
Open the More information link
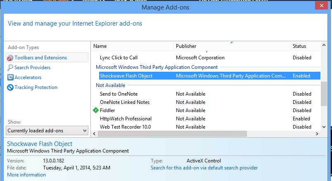[26, 175]
